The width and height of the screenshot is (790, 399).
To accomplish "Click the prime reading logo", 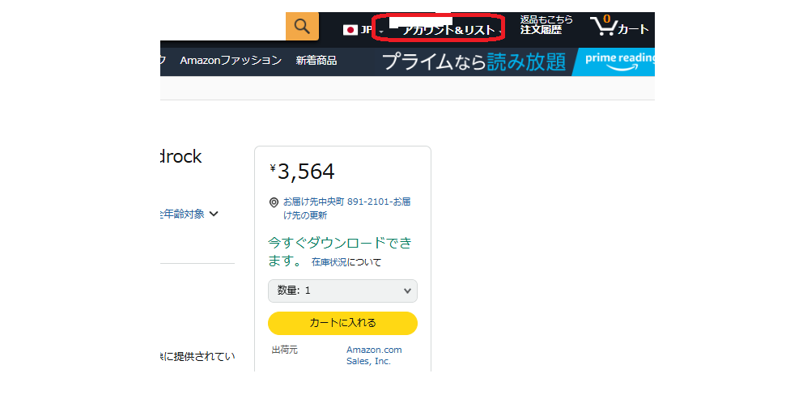I will [x=617, y=62].
